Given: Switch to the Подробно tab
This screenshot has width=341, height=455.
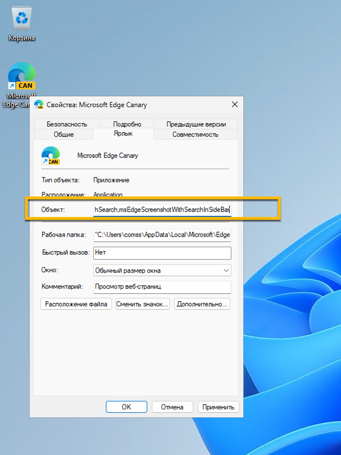Looking at the screenshot, I should pos(127,124).
